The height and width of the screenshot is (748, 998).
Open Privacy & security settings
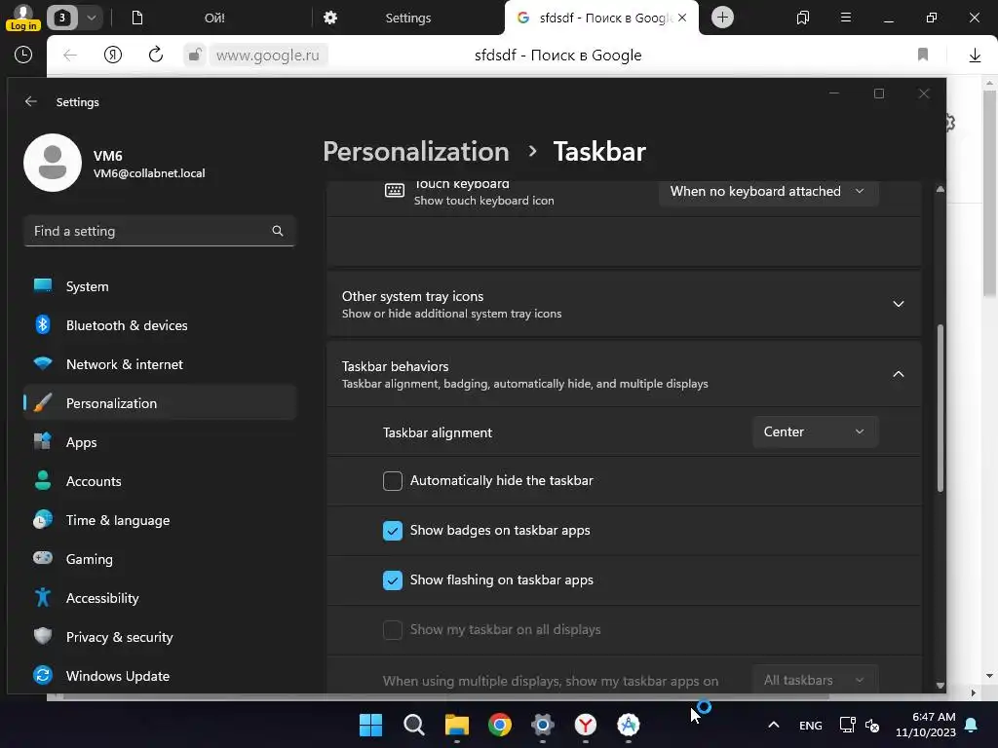(x=160, y=637)
